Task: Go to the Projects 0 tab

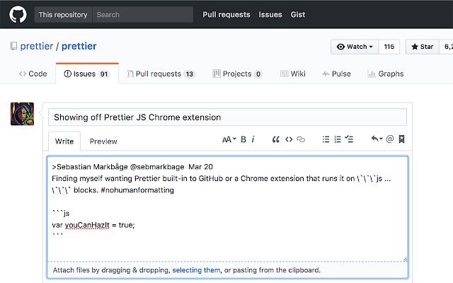Action: pyautogui.click(x=237, y=74)
